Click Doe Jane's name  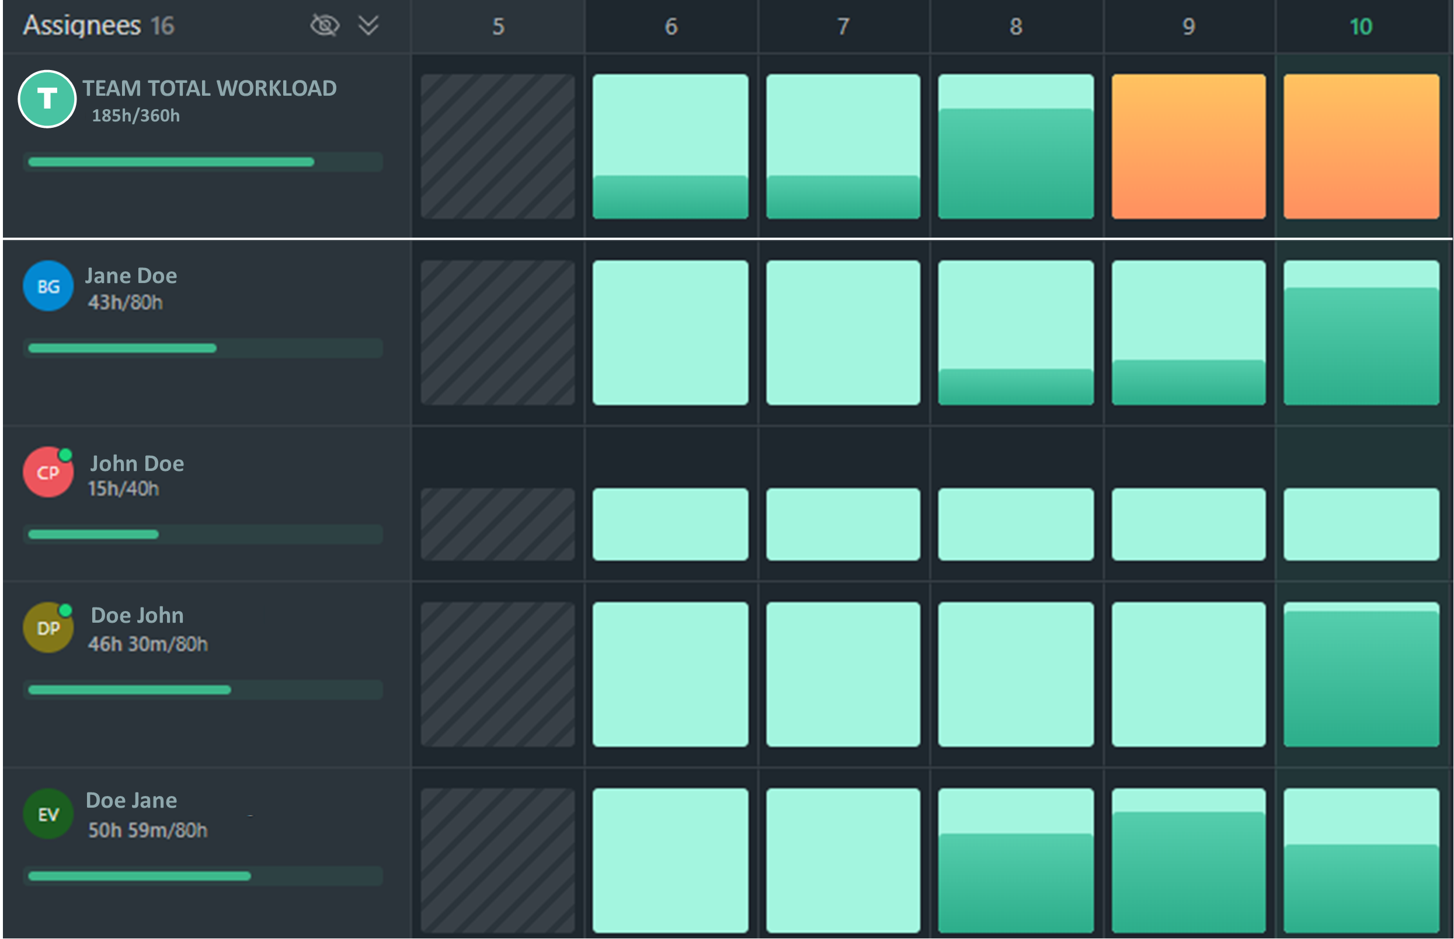(131, 800)
